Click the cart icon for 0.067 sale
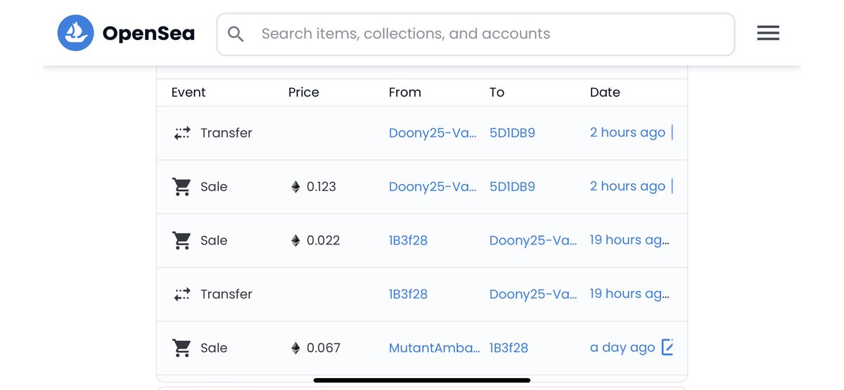 point(182,348)
